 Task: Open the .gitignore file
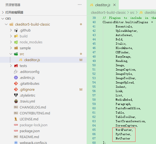tap(27, 90)
